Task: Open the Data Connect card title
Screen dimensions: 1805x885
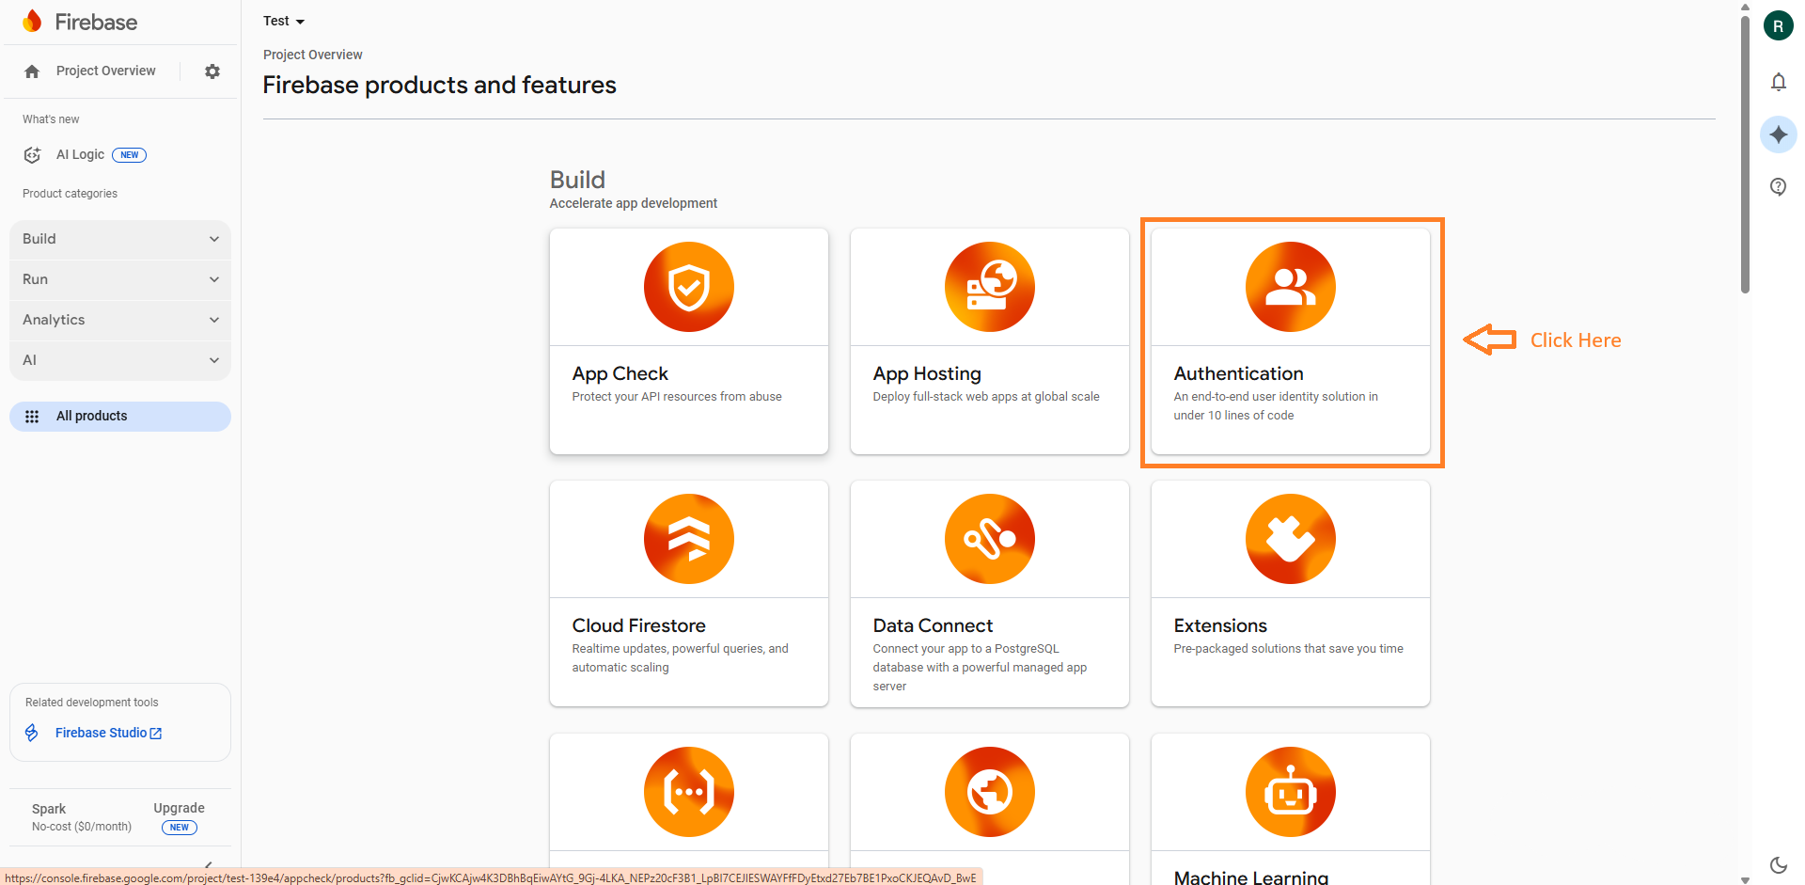Action: (x=933, y=625)
